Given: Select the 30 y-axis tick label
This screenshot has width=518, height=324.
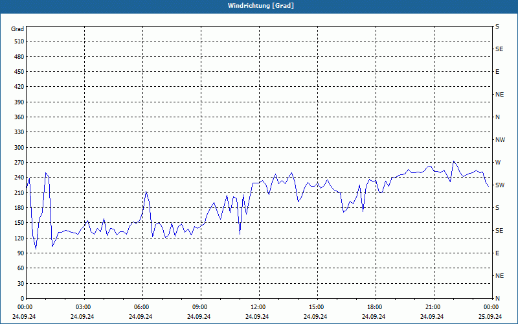Looking at the screenshot, I should click(x=21, y=283).
